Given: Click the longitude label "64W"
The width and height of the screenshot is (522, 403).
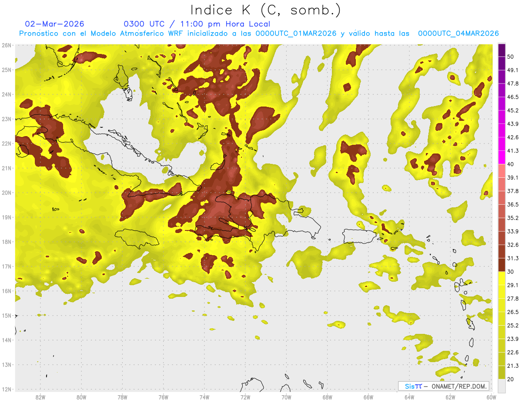Looking at the screenshot, I should pos(409,397).
